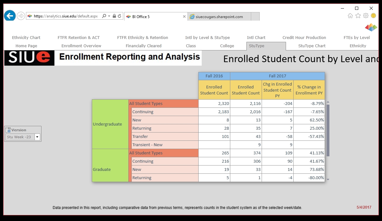Open Favorites with the star icon
The width and height of the screenshot is (382, 221).
tap(358, 16)
